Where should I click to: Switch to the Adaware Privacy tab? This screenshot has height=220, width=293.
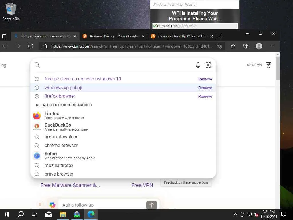114,36
